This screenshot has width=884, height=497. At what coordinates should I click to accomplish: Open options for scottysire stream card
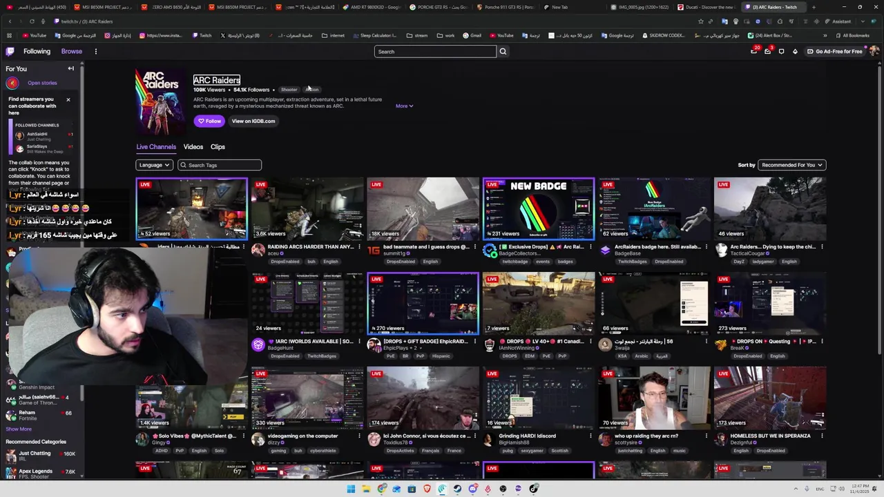tap(706, 436)
